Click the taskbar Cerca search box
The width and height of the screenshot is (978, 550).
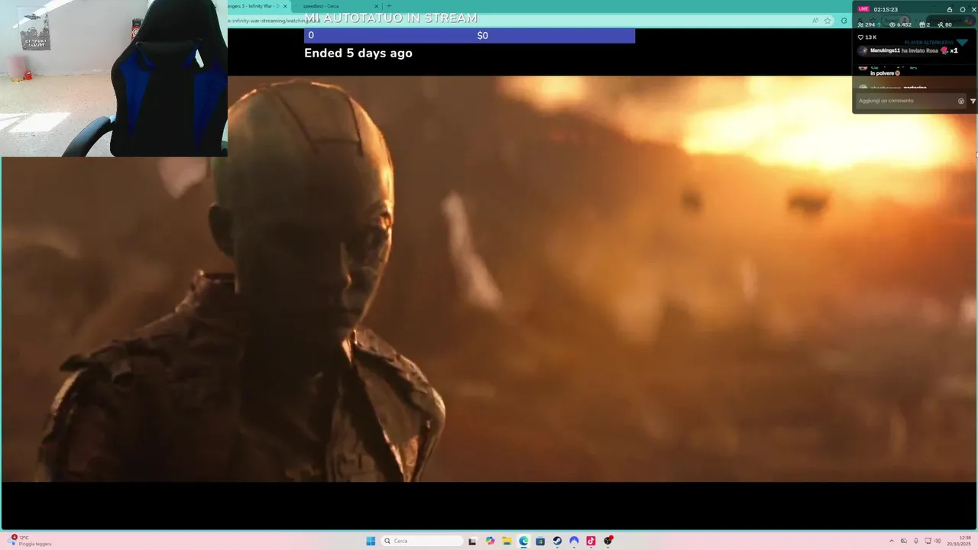tap(423, 541)
